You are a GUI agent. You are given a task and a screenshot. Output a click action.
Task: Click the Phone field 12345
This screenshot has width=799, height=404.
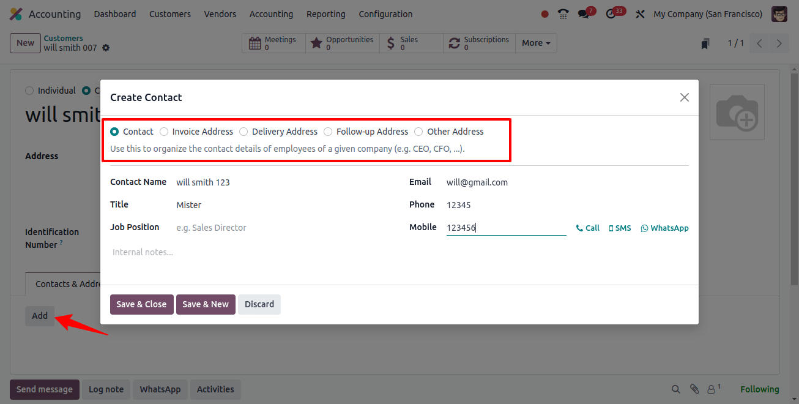pyautogui.click(x=567, y=205)
